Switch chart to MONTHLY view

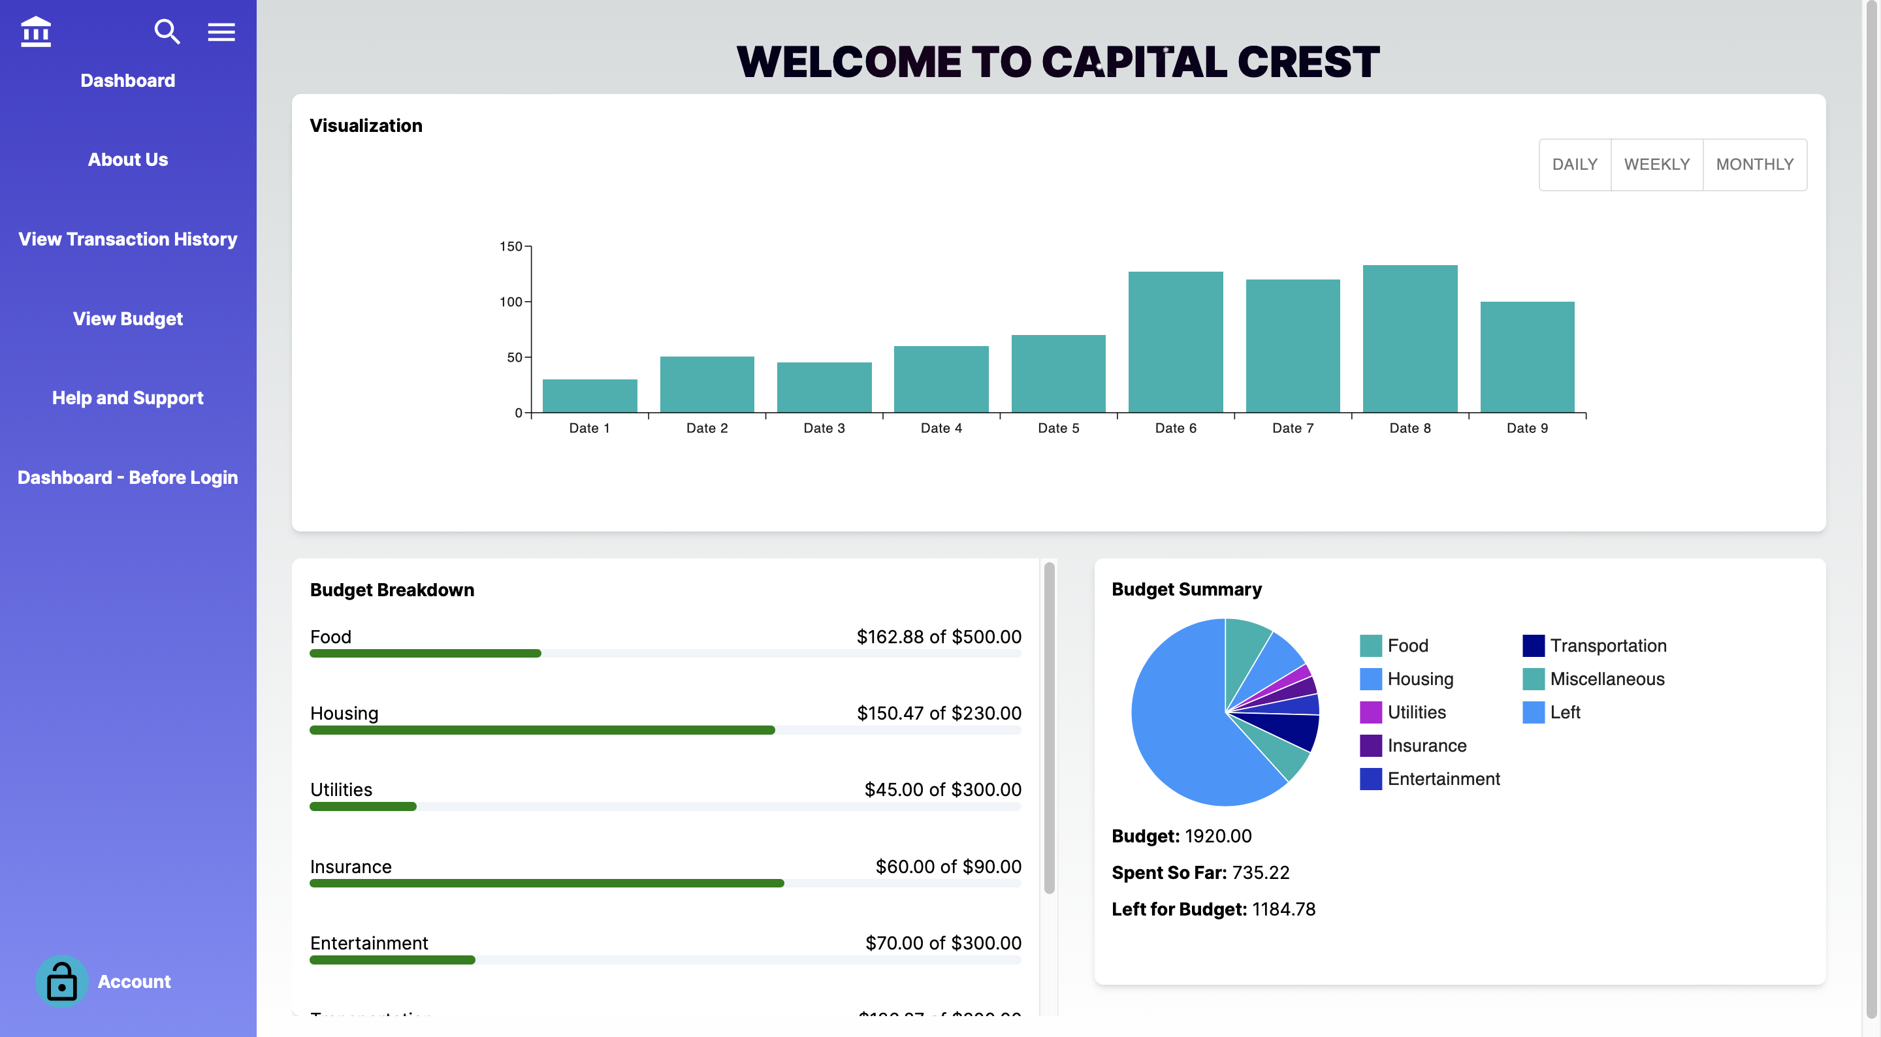pyautogui.click(x=1755, y=165)
